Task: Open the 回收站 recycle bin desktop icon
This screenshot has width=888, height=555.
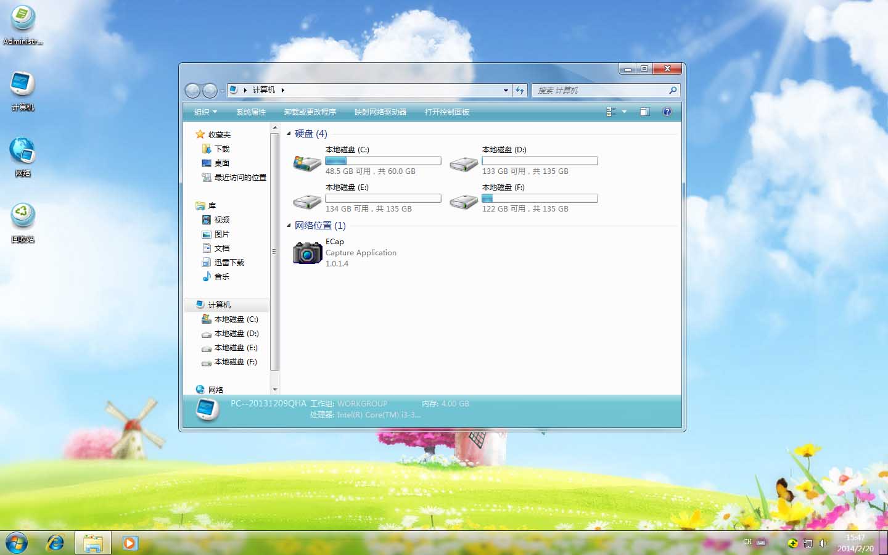Action: [23, 223]
